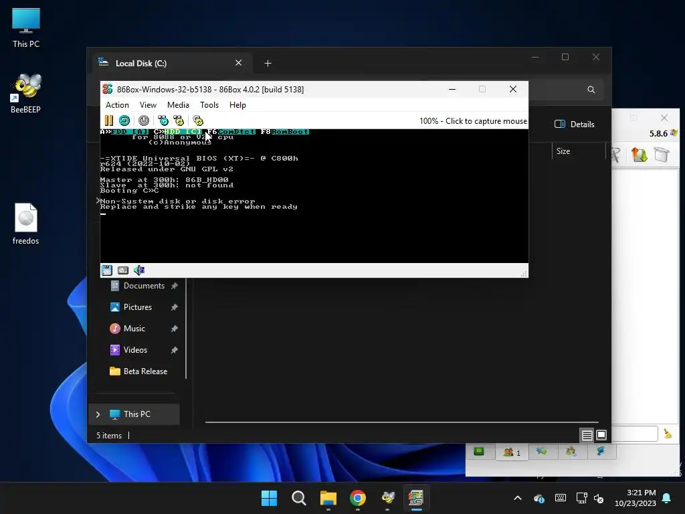685x514 pixels.
Task: Open the Beta Release folder in sidebar
Action: coord(144,371)
